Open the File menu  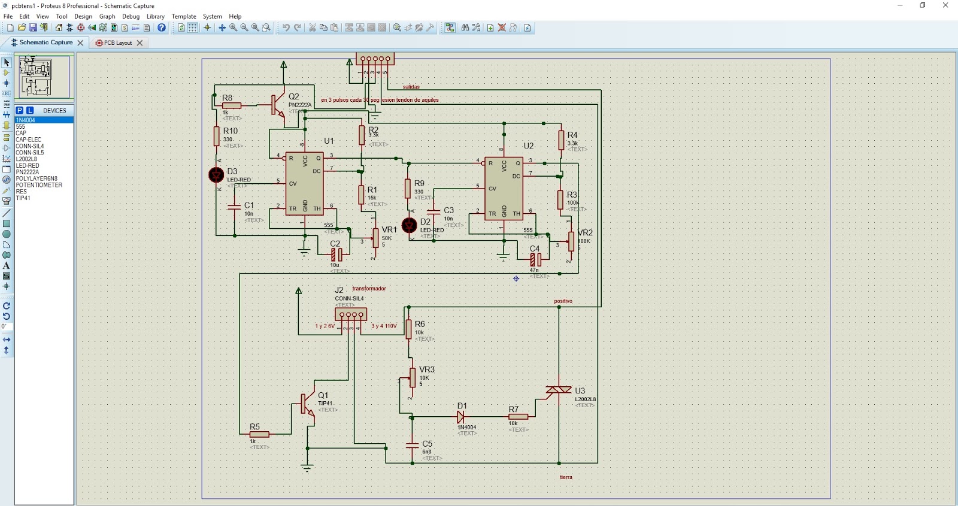(8, 16)
